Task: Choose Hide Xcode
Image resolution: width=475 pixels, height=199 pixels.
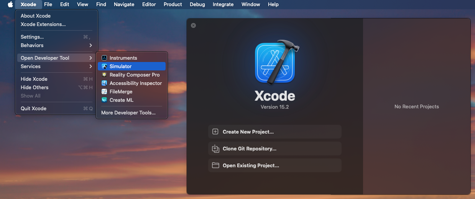Action: click(56, 79)
